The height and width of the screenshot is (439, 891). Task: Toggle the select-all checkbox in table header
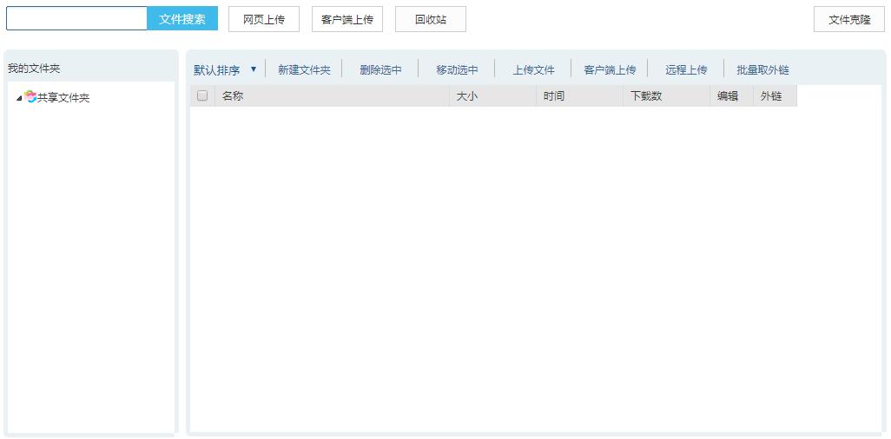click(x=202, y=95)
